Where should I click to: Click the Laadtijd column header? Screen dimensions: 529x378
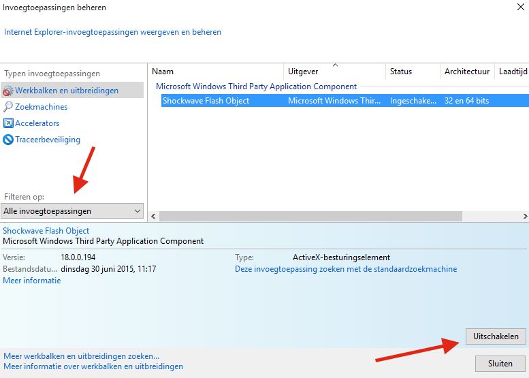pyautogui.click(x=512, y=72)
